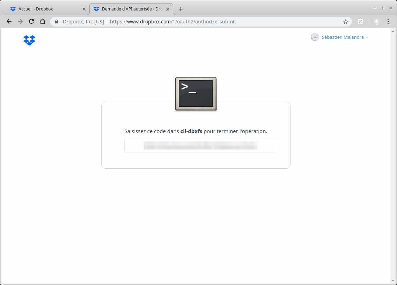Switch to the Accueil - Dropbox tab
The height and width of the screenshot is (285, 397).
point(45,9)
